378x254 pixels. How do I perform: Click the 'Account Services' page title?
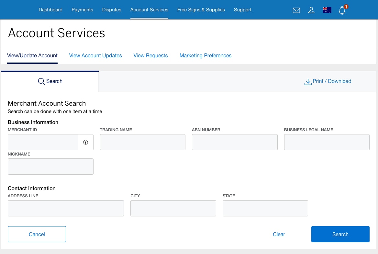click(57, 33)
